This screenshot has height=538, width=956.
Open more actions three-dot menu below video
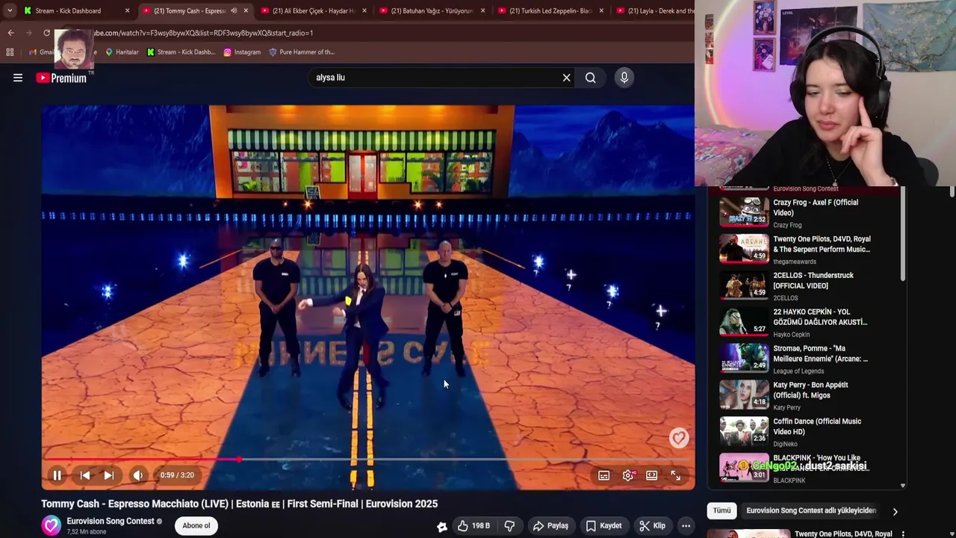pyautogui.click(x=686, y=525)
